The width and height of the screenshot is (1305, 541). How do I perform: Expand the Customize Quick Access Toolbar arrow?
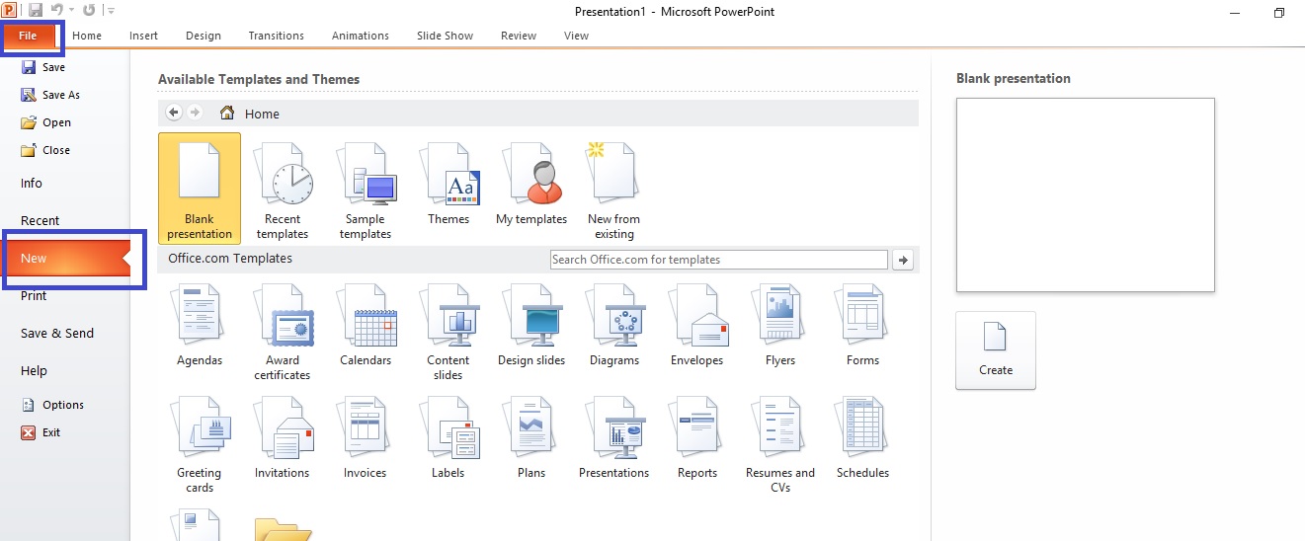coord(110,11)
